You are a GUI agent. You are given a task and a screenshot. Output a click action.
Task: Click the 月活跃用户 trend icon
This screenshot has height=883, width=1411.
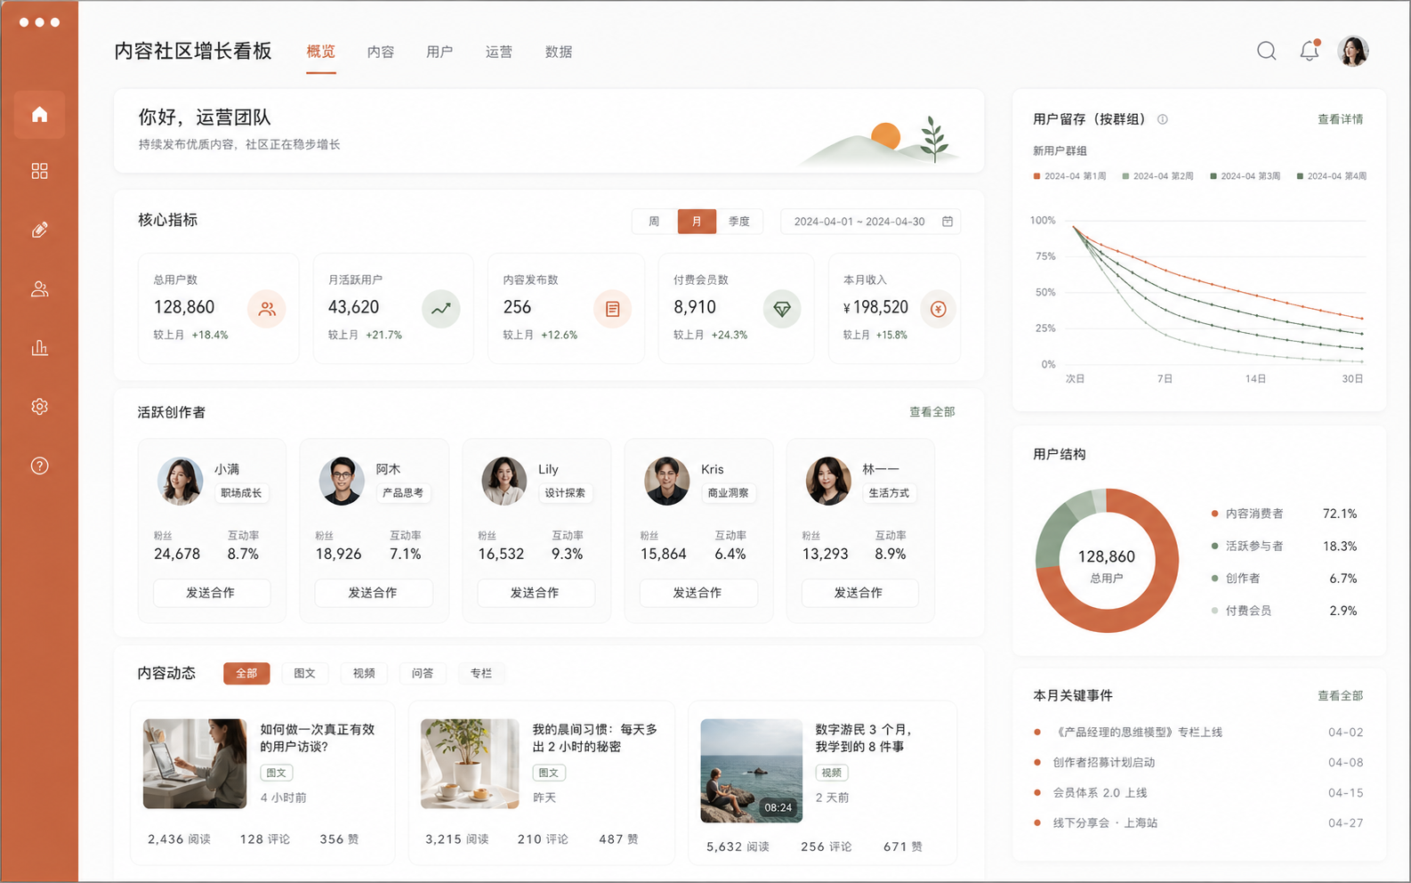(441, 309)
